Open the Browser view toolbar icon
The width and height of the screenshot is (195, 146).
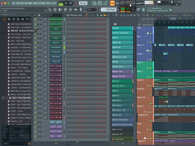[x=50, y=10]
